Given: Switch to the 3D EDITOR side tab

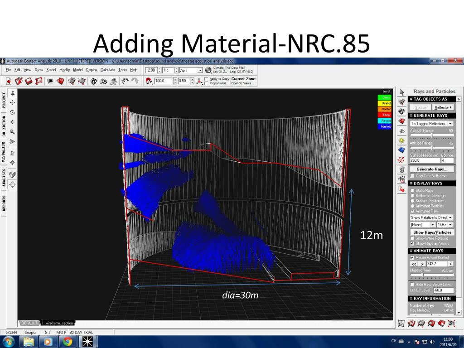Looking at the screenshot, I should pyautogui.click(x=4, y=126).
